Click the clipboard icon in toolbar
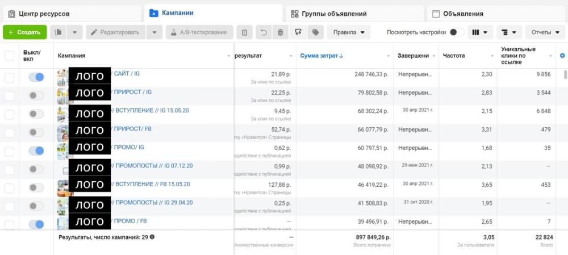Image resolution: width=568 pixels, height=255 pixels. 244,32
